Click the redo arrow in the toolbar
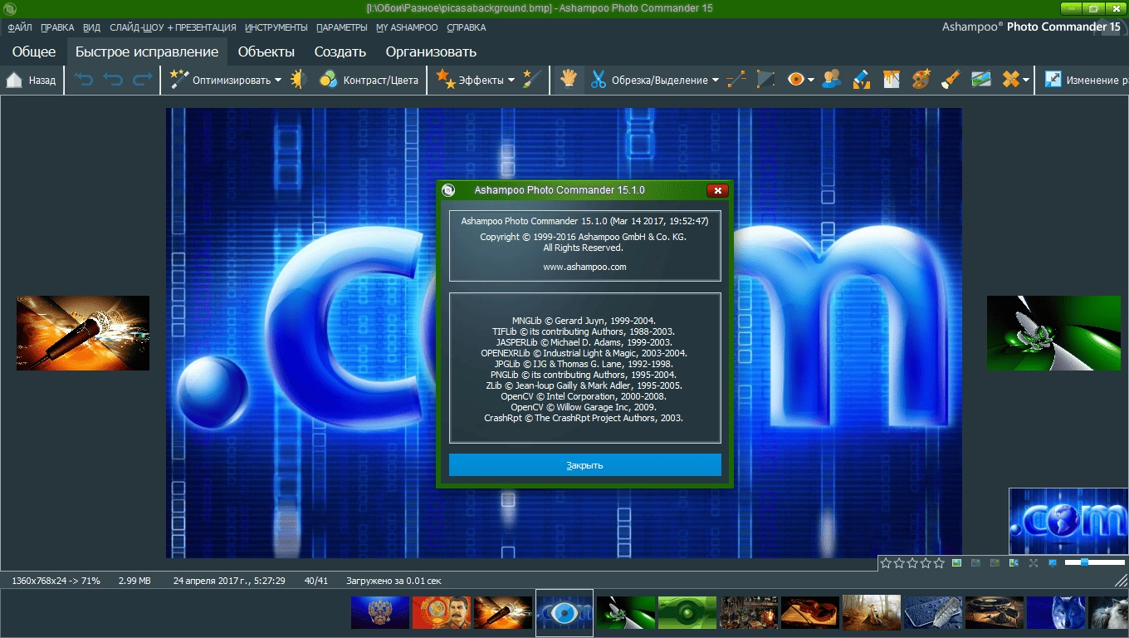This screenshot has width=1129, height=638. [x=143, y=80]
